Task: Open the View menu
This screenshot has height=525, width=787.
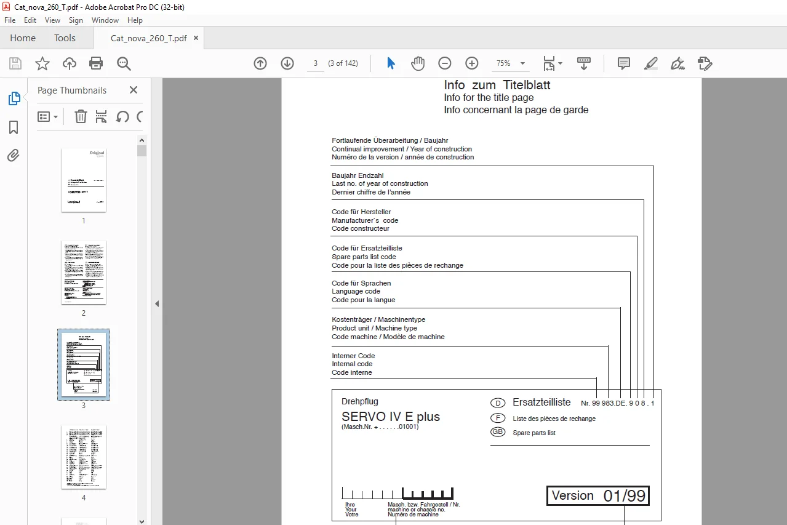Action: tap(52, 20)
